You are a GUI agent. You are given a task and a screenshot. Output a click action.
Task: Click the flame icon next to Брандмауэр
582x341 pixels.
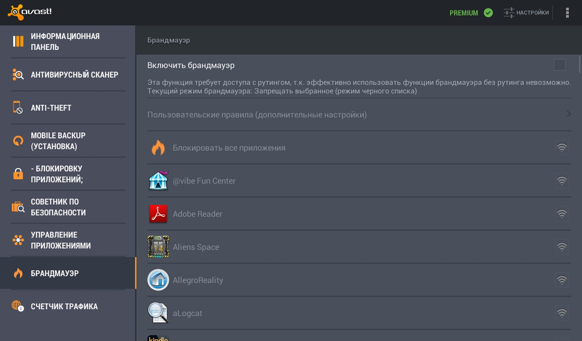pyautogui.click(x=18, y=273)
